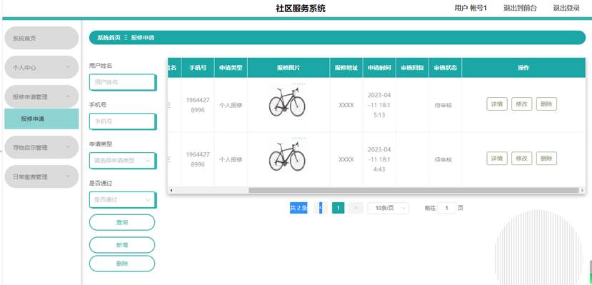Click 待审核 status in the 18:14:43 row

coord(443,160)
